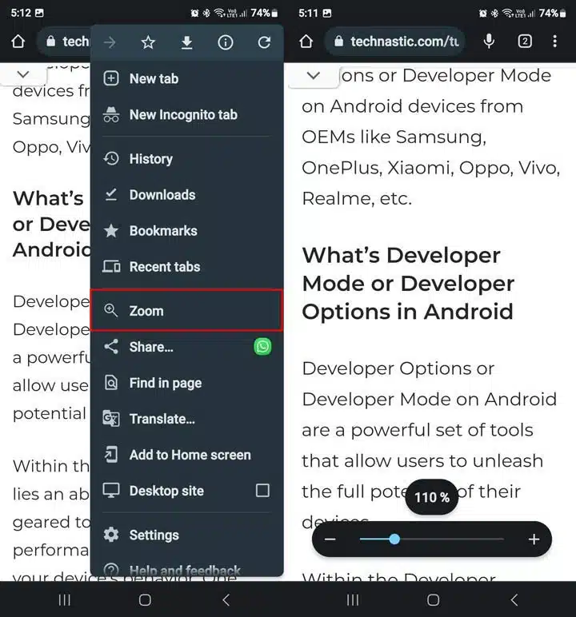Open page info icon in menu
The image size is (576, 617).
[x=226, y=42]
